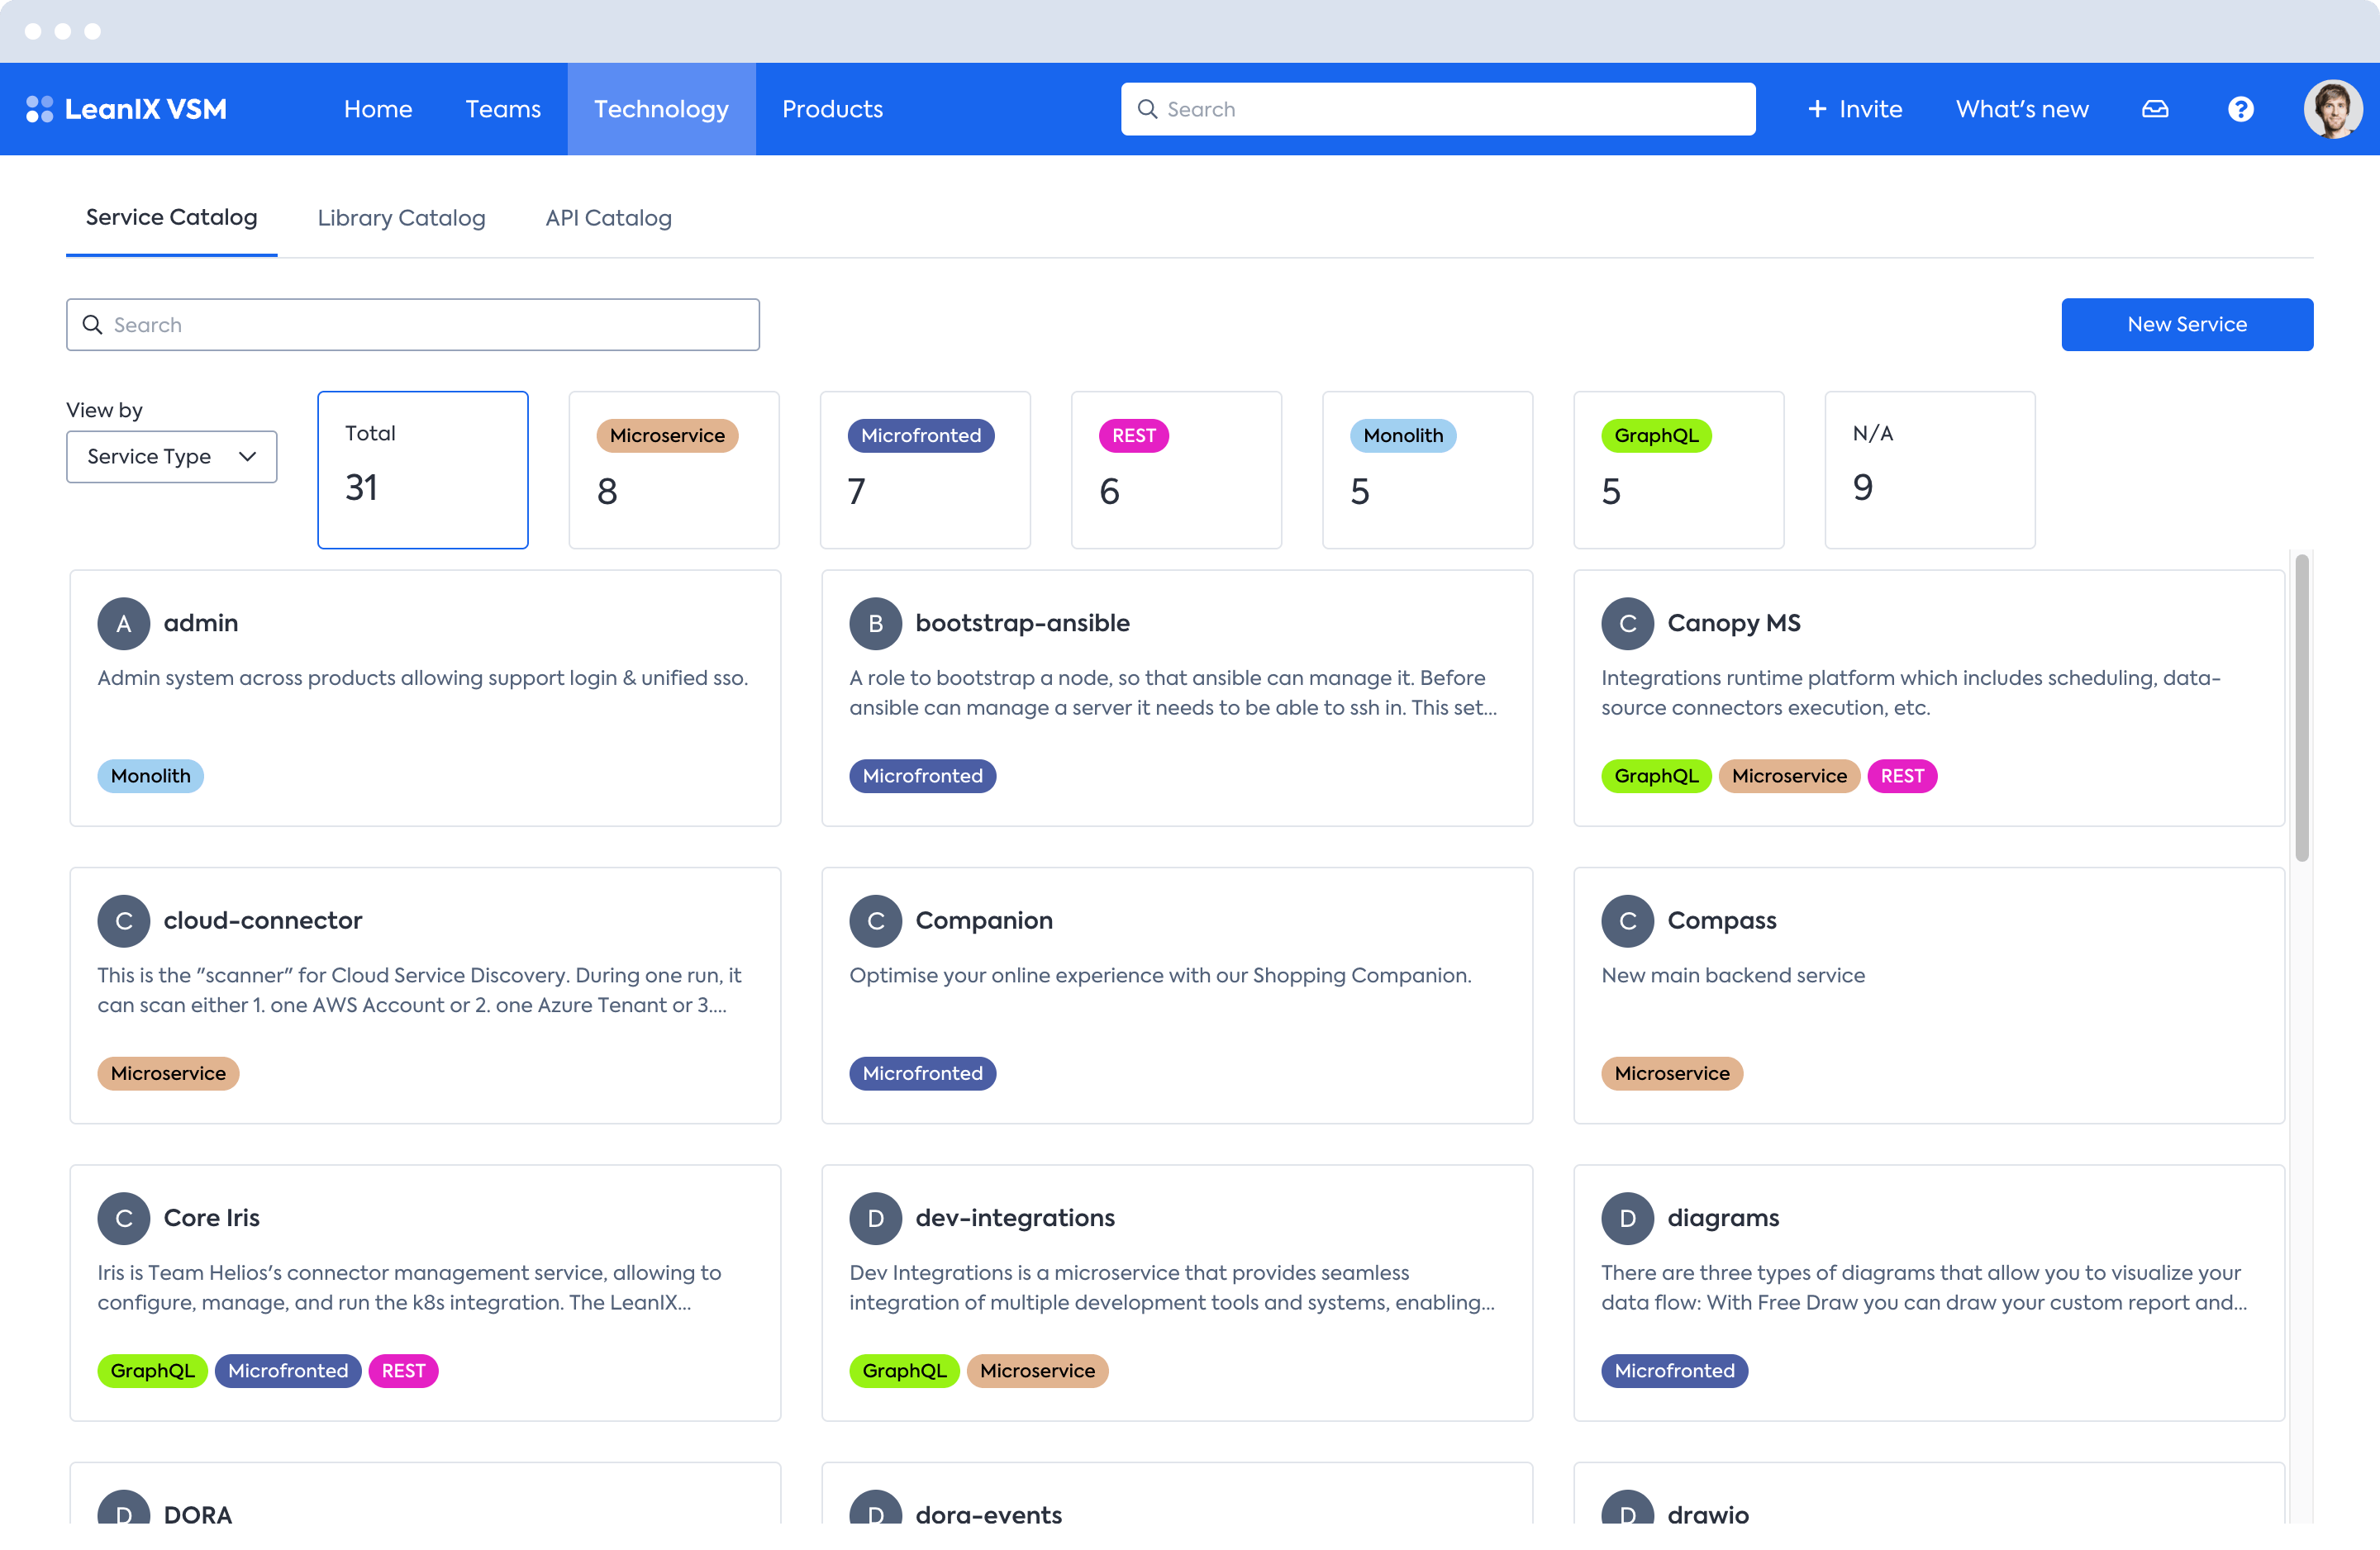
Task: Click Microfronted tag on Companion card
Action: (x=922, y=1074)
